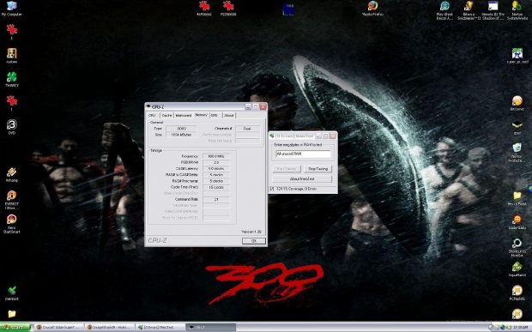This screenshot has height=332, width=532.
Task: Switch to MemTest taskbar button
Action: tap(160, 327)
